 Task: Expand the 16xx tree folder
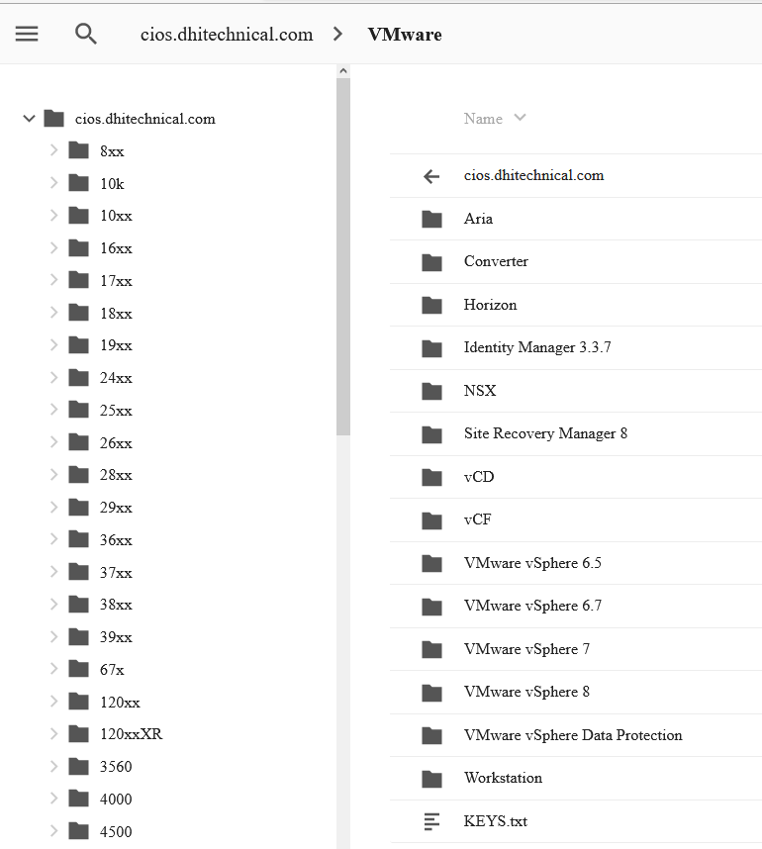[x=53, y=248]
